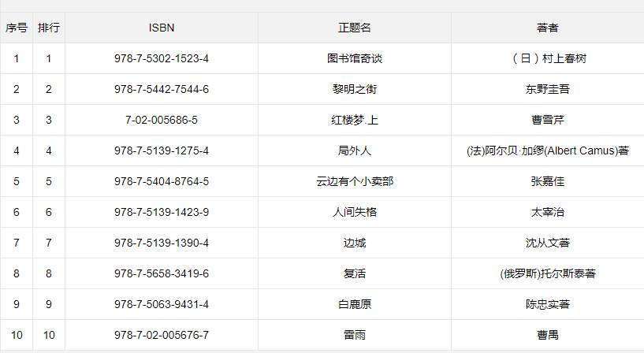
Task: Select the title 红楼梦.上
Action: [355, 120]
